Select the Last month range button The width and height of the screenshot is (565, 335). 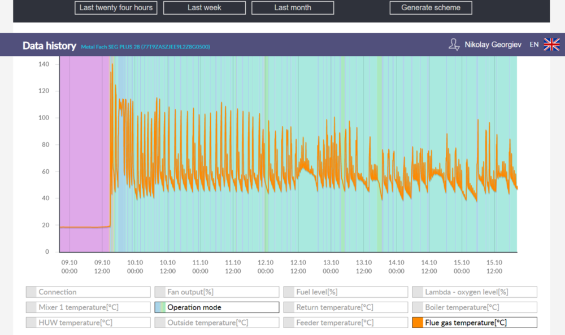293,8
